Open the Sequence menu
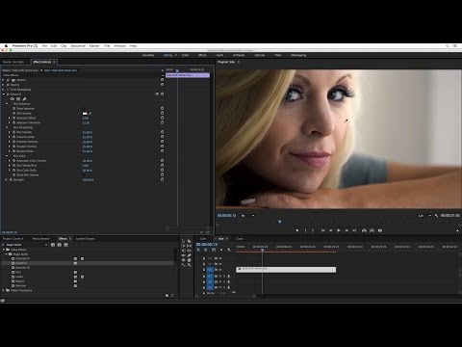 (78, 46)
